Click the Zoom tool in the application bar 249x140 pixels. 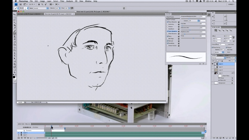click(43, 4)
